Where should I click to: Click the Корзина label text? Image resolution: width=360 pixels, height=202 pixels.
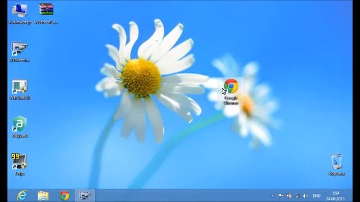336,173
